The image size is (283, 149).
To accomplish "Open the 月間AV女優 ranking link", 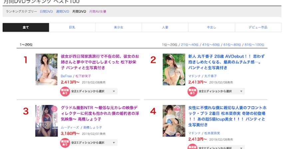I will [98, 12].
